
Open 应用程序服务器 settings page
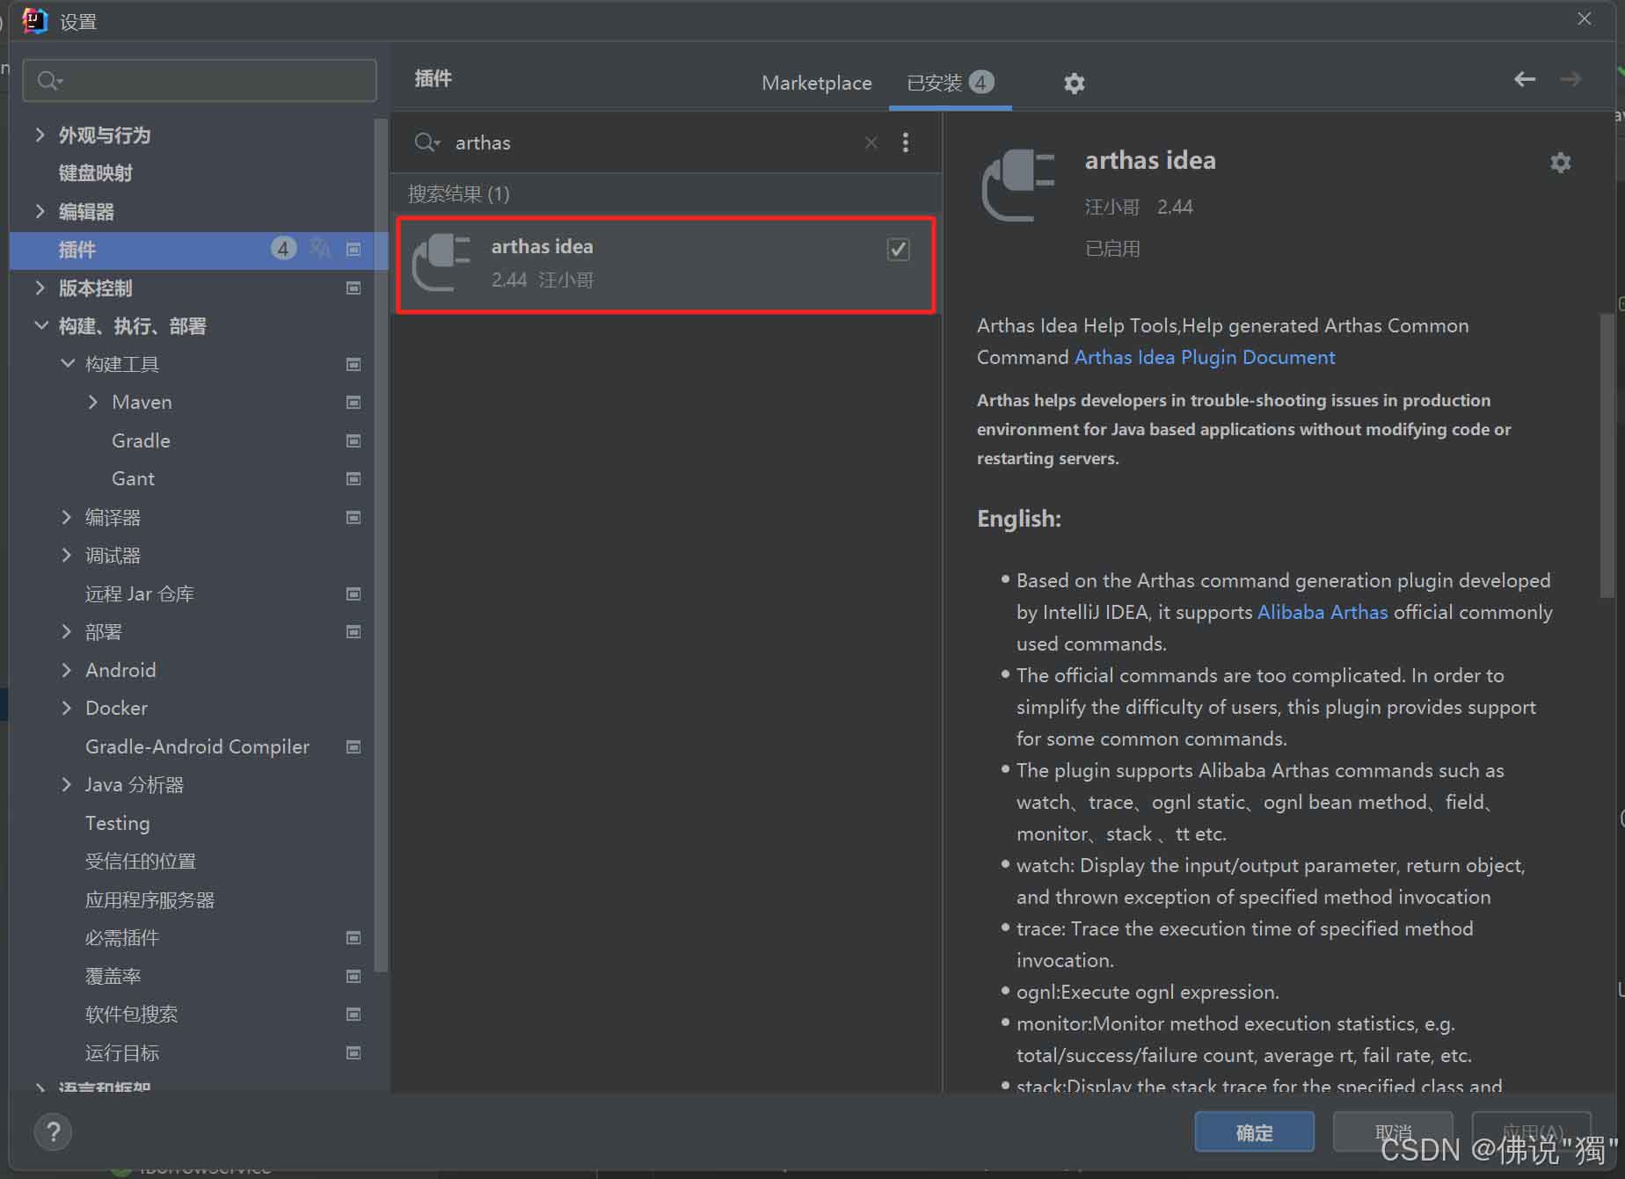coord(149,899)
